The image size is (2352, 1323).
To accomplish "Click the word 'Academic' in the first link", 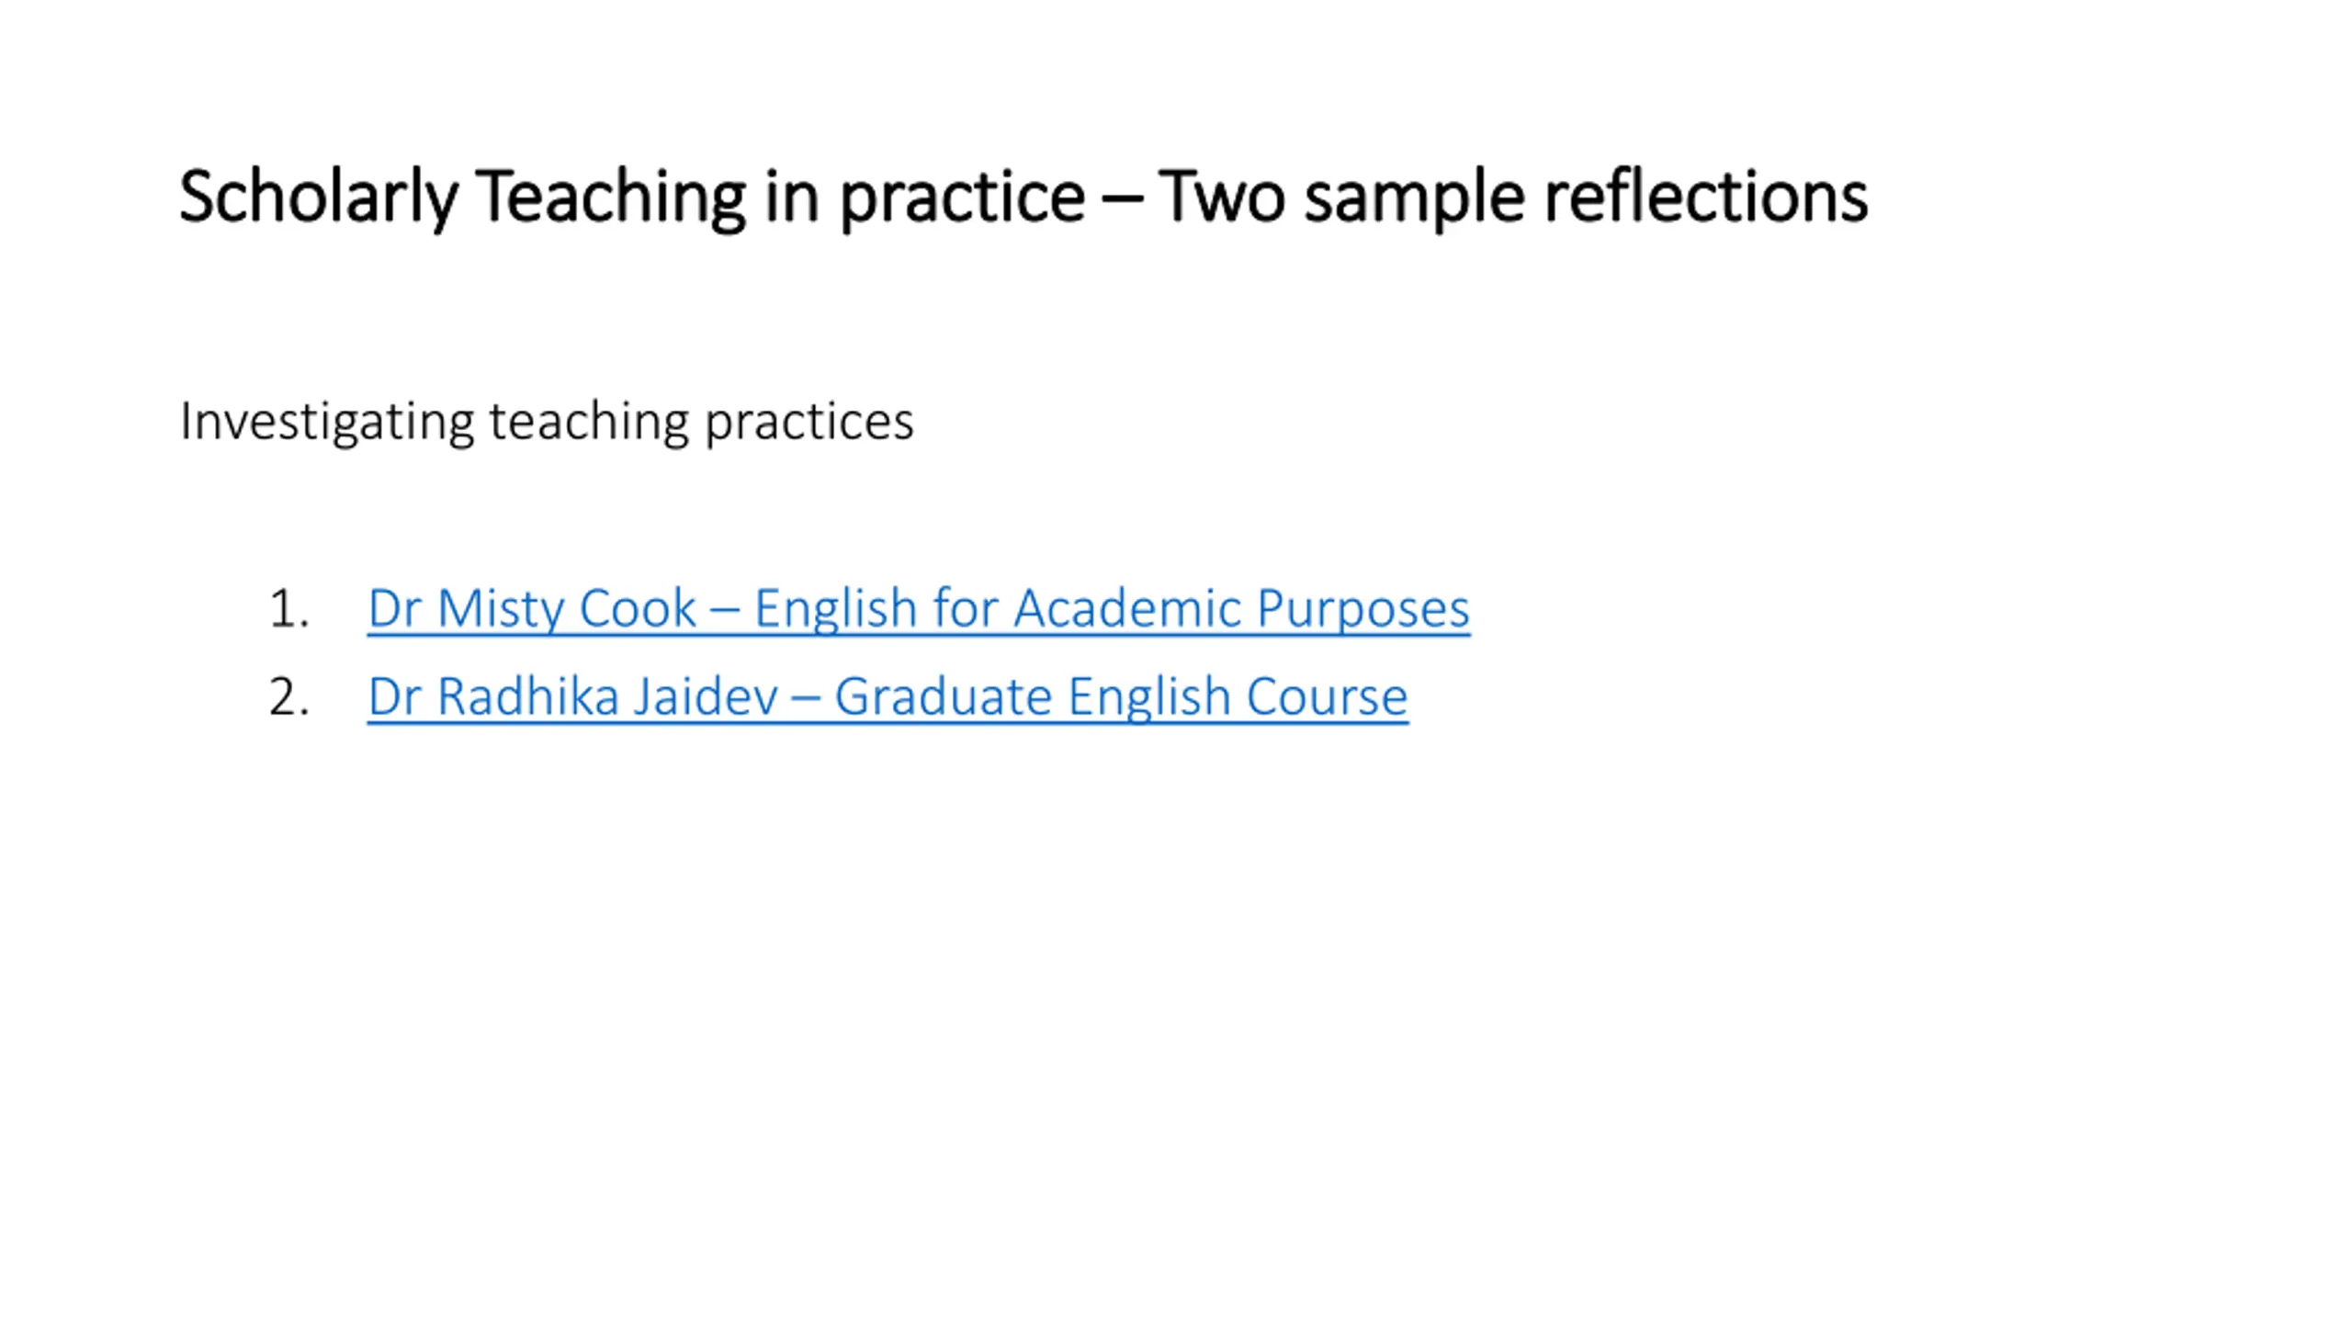I will coord(1127,608).
